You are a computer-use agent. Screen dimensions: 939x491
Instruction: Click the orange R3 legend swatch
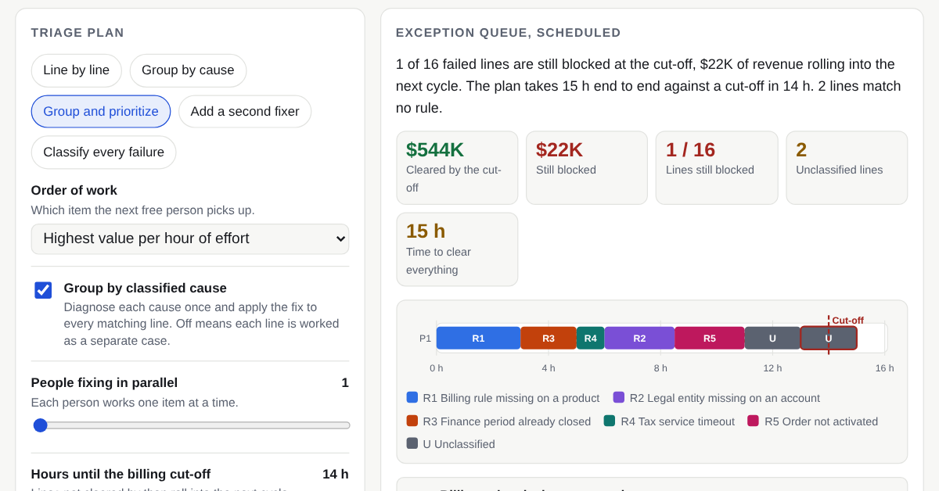coord(412,421)
